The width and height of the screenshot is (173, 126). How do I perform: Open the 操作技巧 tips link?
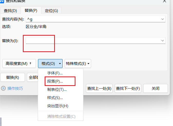(x=15, y=88)
